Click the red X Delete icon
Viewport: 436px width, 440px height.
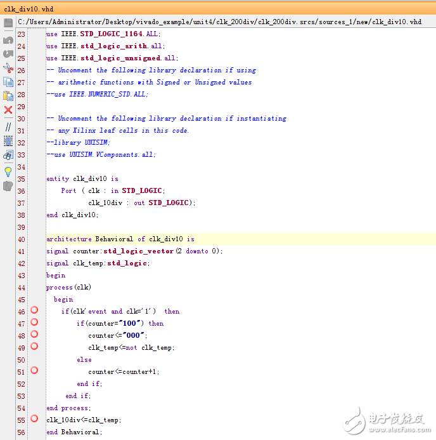[8, 110]
